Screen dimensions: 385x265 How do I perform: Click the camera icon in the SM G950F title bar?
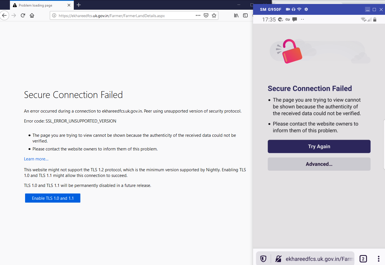click(288, 9)
